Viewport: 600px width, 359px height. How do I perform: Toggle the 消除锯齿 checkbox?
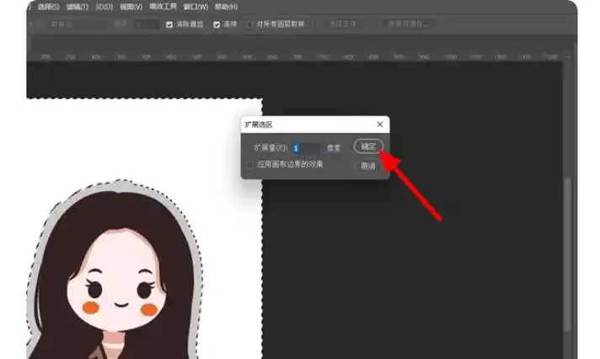[169, 24]
